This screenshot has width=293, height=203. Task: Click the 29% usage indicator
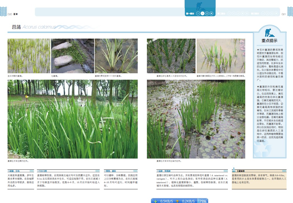click(203, 201)
